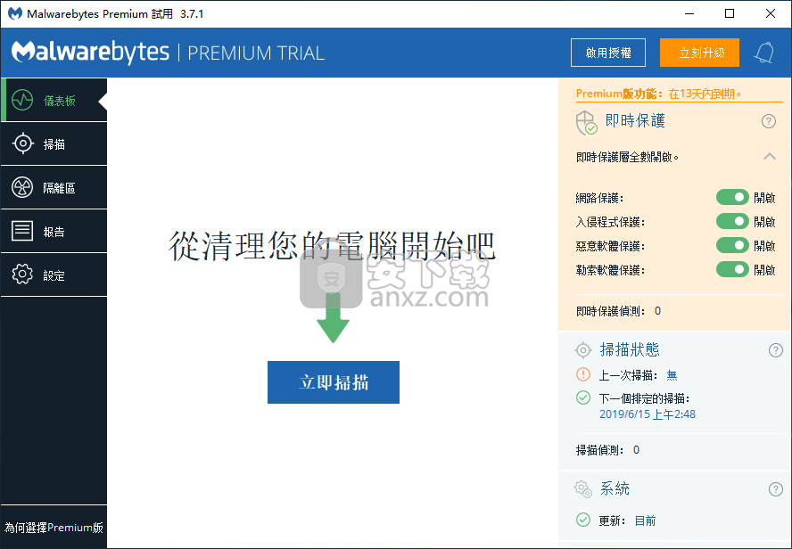Click the Malwarebytes title bar app icon
The image size is (792, 549).
tap(14, 13)
